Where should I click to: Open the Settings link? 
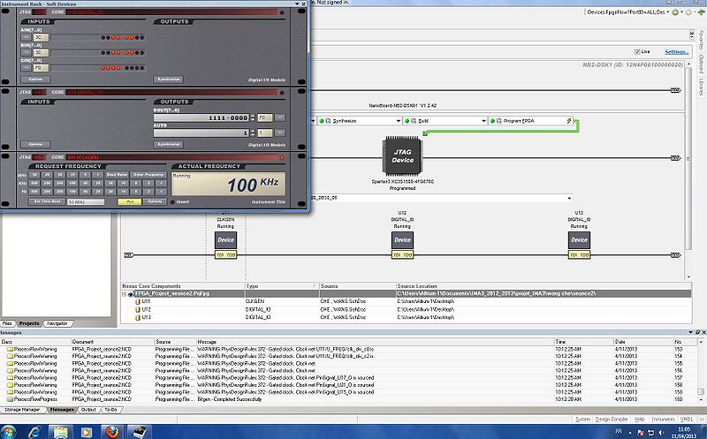tap(676, 52)
